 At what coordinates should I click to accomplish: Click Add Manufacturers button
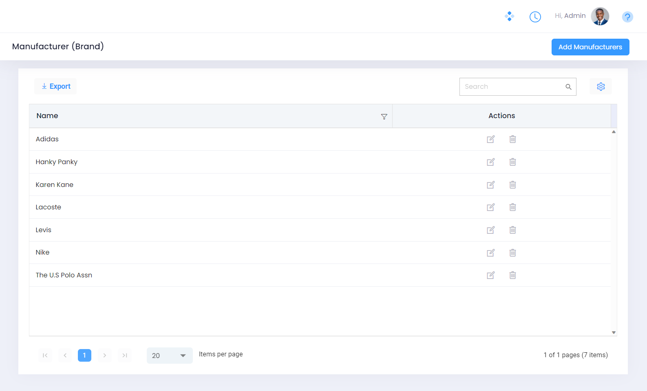click(x=590, y=47)
